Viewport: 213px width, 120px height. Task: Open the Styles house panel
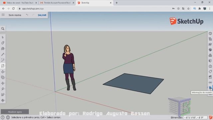210,66
